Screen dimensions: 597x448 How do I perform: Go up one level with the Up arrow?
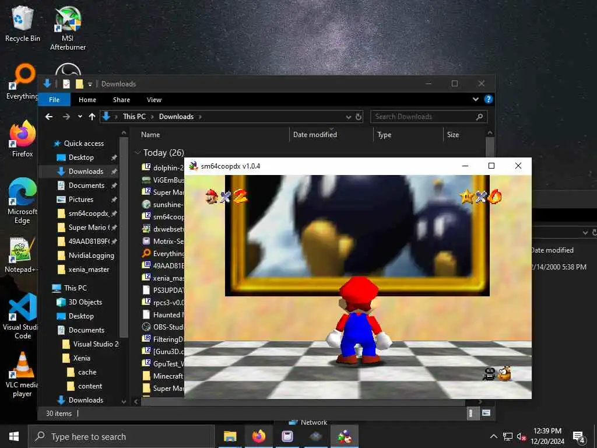click(92, 117)
